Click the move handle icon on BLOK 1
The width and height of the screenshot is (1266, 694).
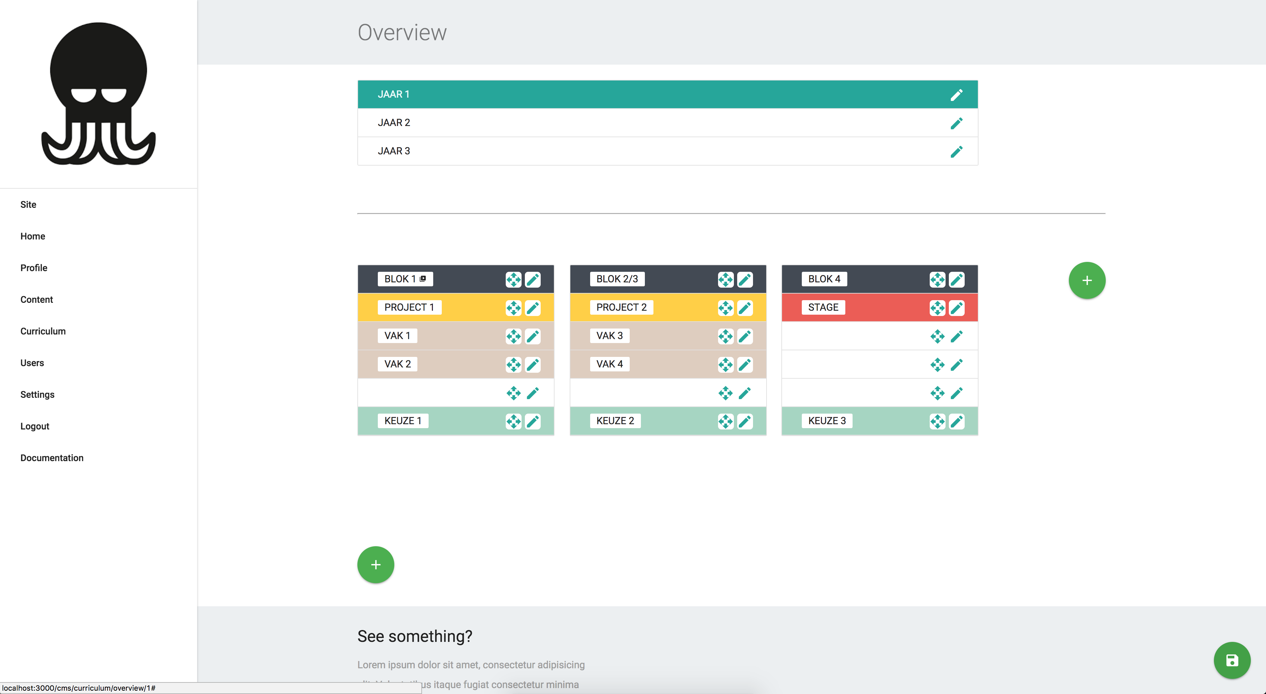click(x=513, y=279)
